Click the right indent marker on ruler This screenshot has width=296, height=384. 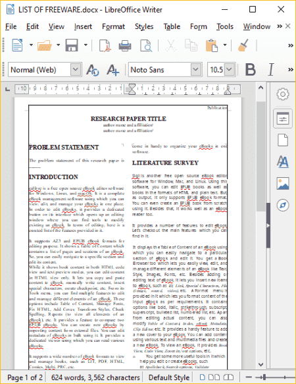(228, 91)
